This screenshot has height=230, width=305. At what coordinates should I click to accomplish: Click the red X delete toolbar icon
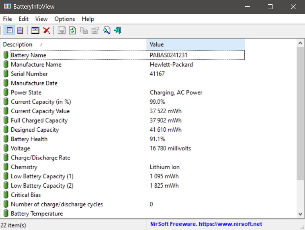[47, 30]
